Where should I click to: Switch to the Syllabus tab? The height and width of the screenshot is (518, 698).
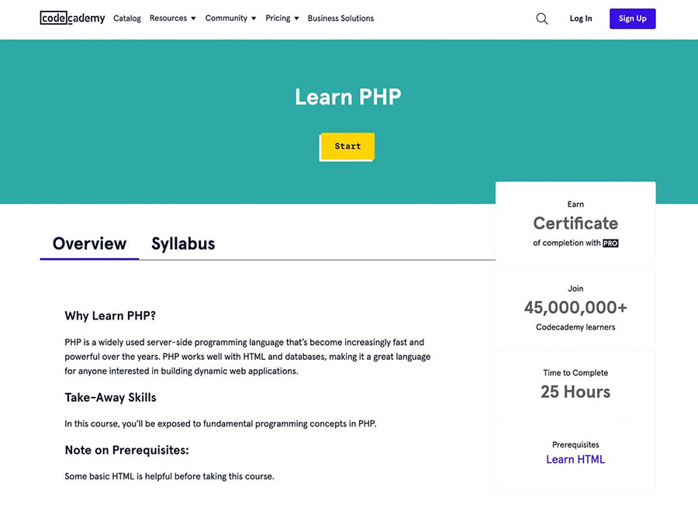tap(183, 243)
